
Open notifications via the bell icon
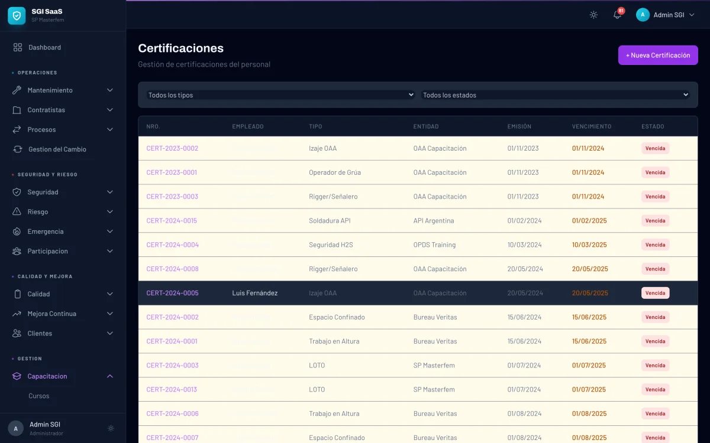coord(617,15)
